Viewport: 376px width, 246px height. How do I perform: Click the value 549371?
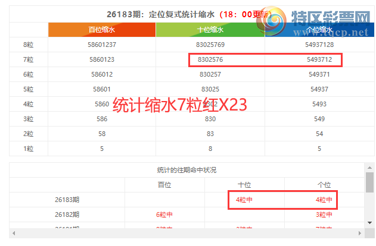319,74
